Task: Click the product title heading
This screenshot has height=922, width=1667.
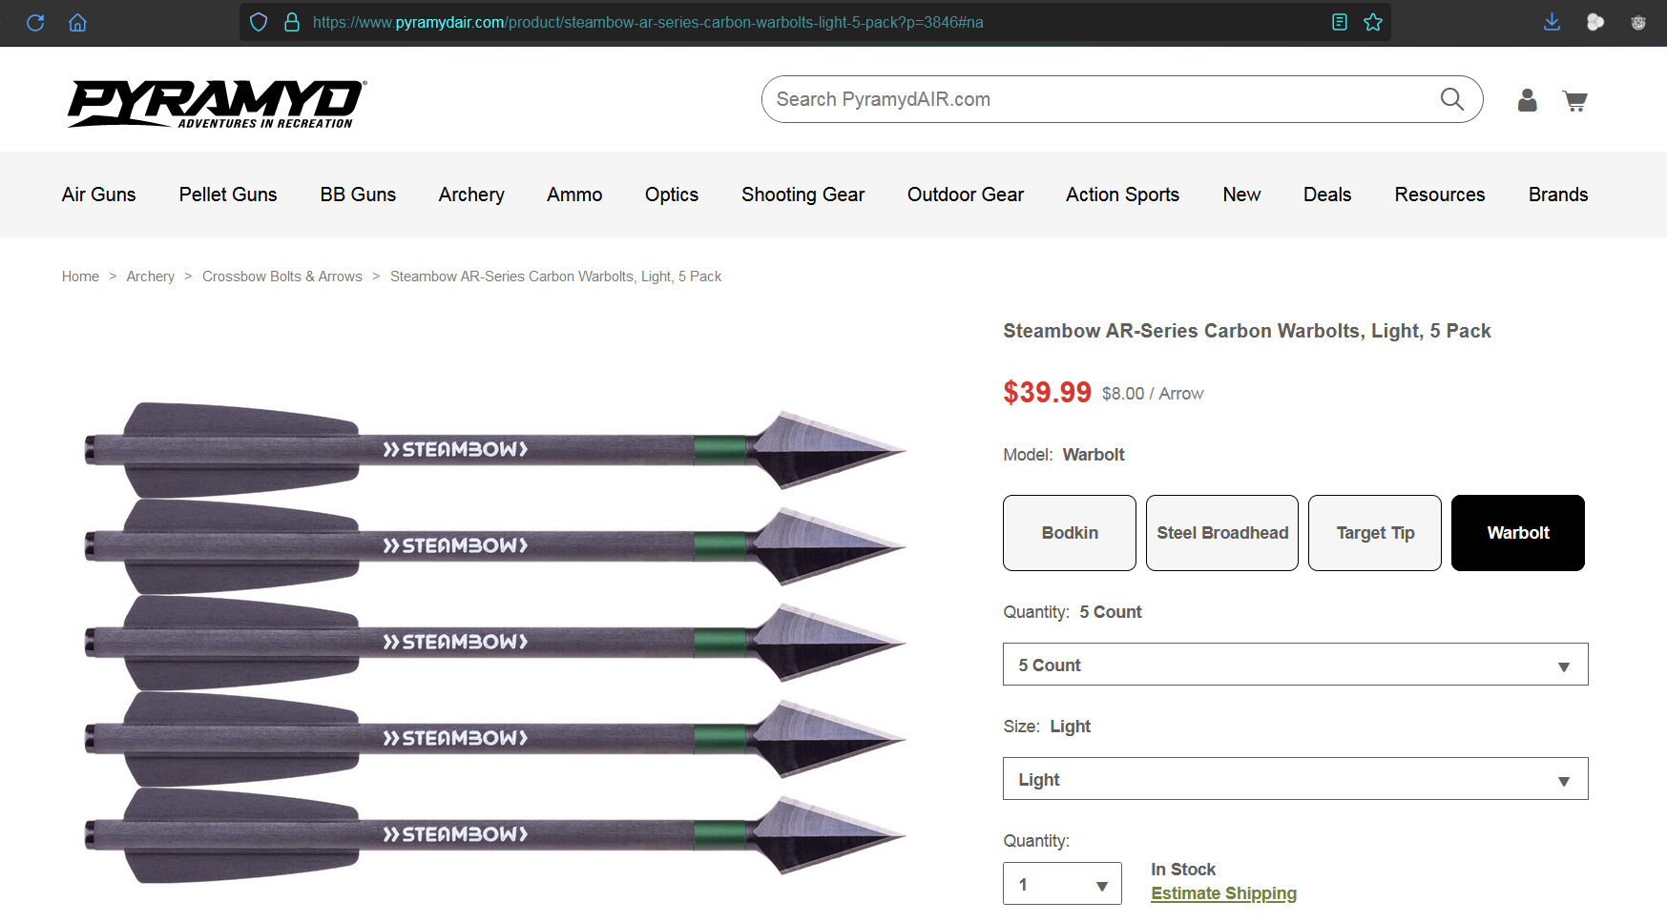Action: pos(1246,331)
